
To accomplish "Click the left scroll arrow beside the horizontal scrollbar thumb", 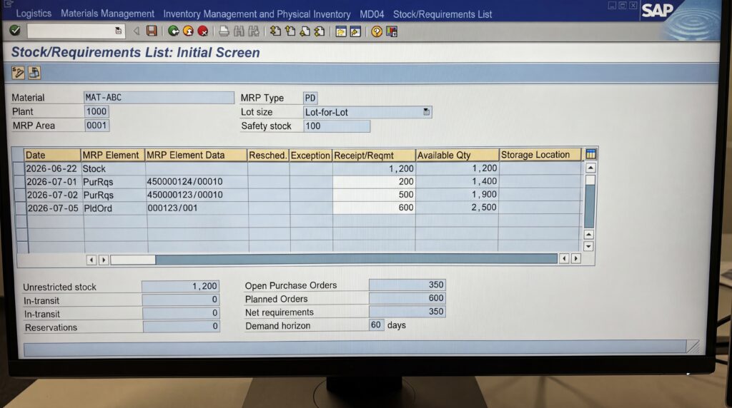I will pyautogui.click(x=91, y=260).
